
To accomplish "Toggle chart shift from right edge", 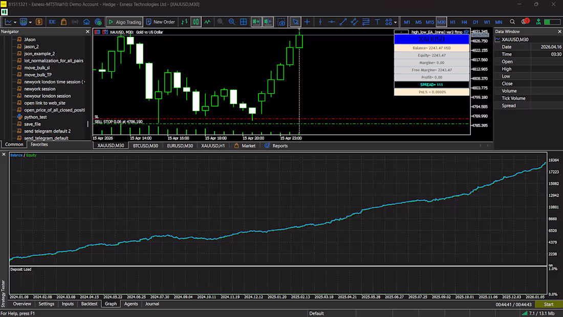I will [268, 22].
